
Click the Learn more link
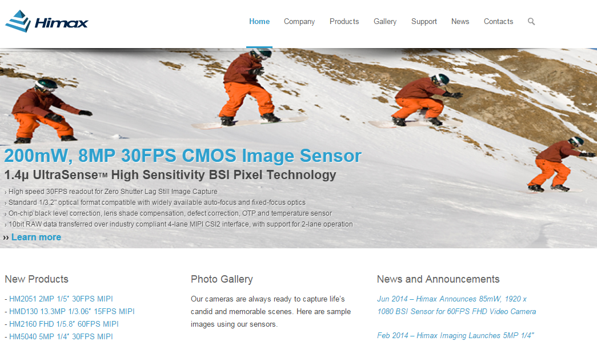click(x=36, y=237)
